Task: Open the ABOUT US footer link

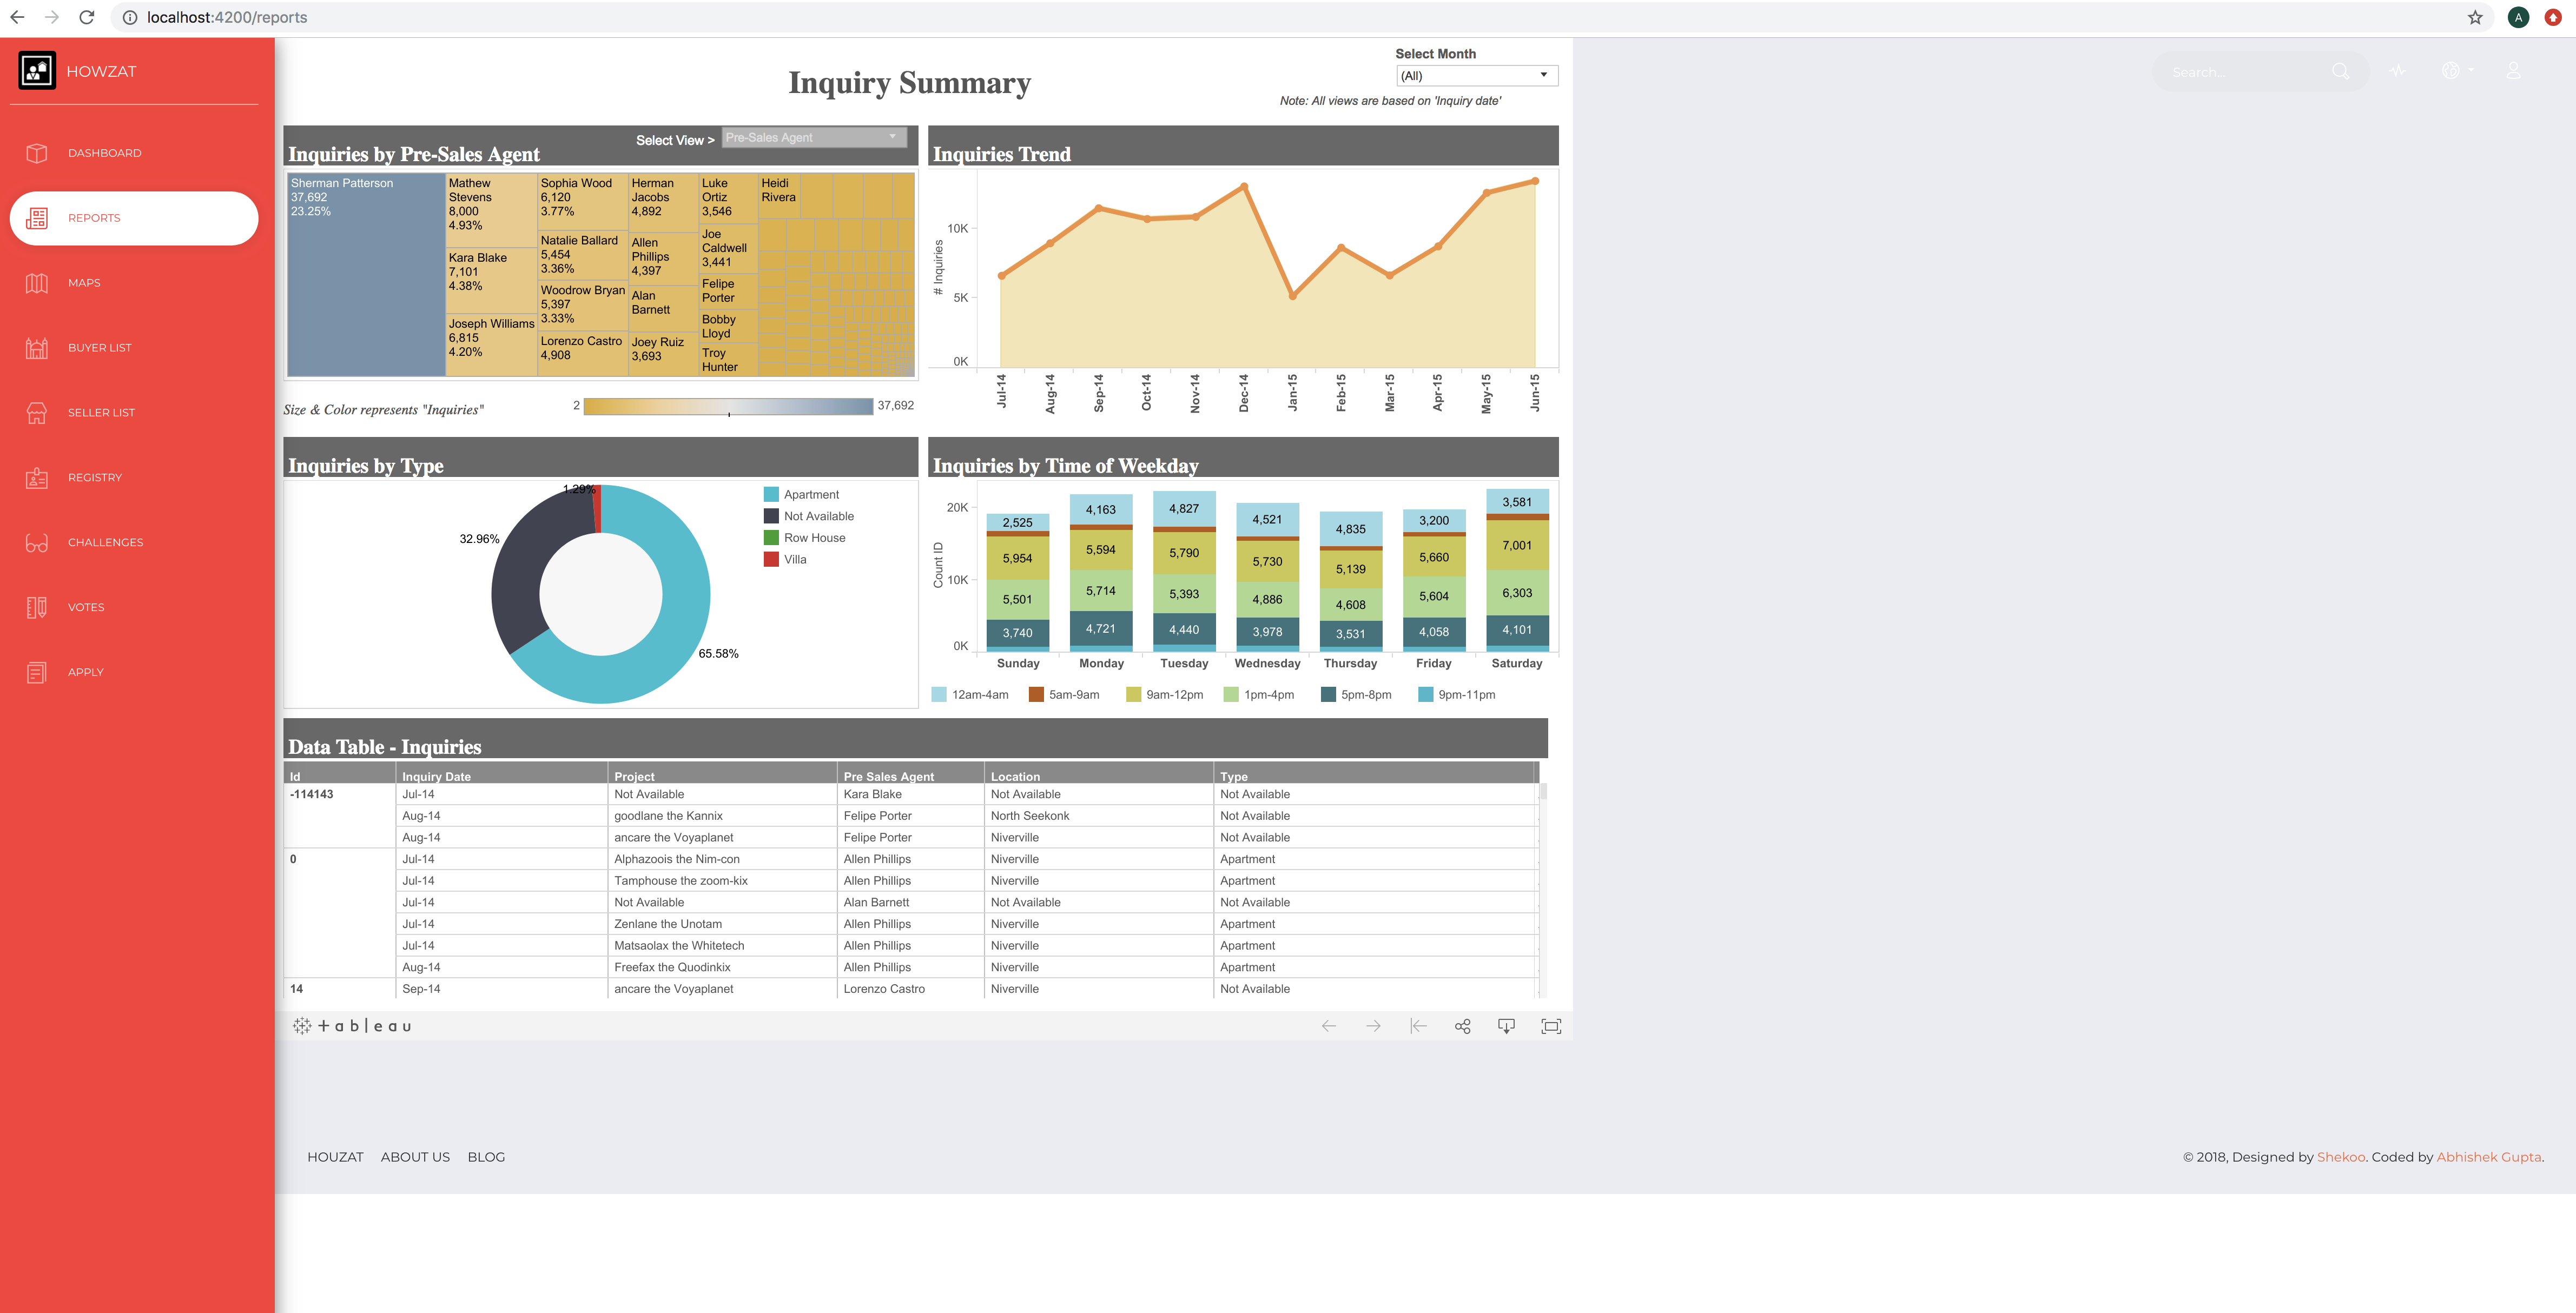Action: (415, 1157)
